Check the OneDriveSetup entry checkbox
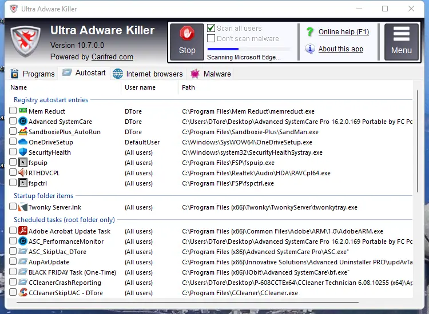 tap(13, 142)
